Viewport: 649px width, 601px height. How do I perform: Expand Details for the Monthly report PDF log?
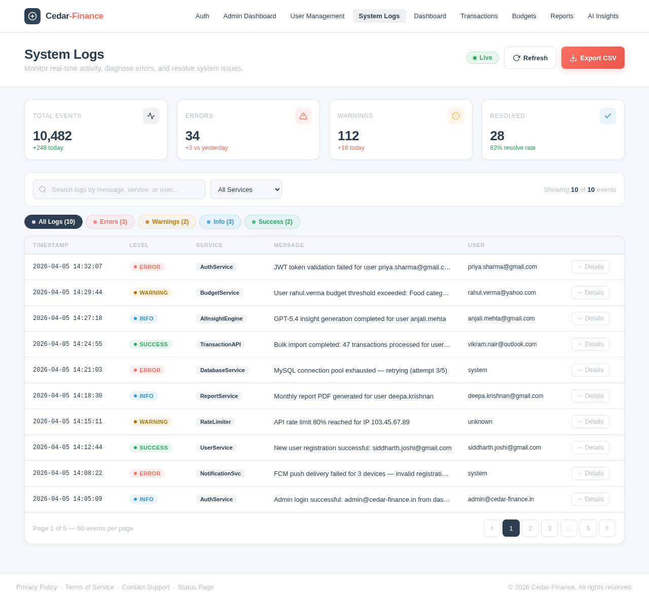coord(590,396)
